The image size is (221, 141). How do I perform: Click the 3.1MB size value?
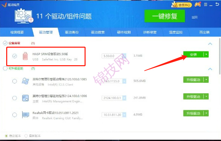click(138, 56)
